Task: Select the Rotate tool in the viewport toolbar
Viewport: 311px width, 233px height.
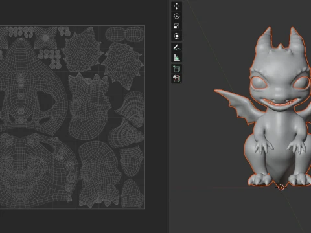Action: tap(176, 16)
